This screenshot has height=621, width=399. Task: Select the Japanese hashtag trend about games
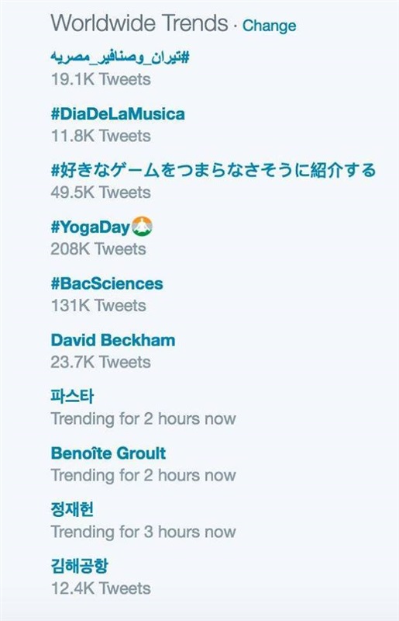pyautogui.click(x=213, y=170)
